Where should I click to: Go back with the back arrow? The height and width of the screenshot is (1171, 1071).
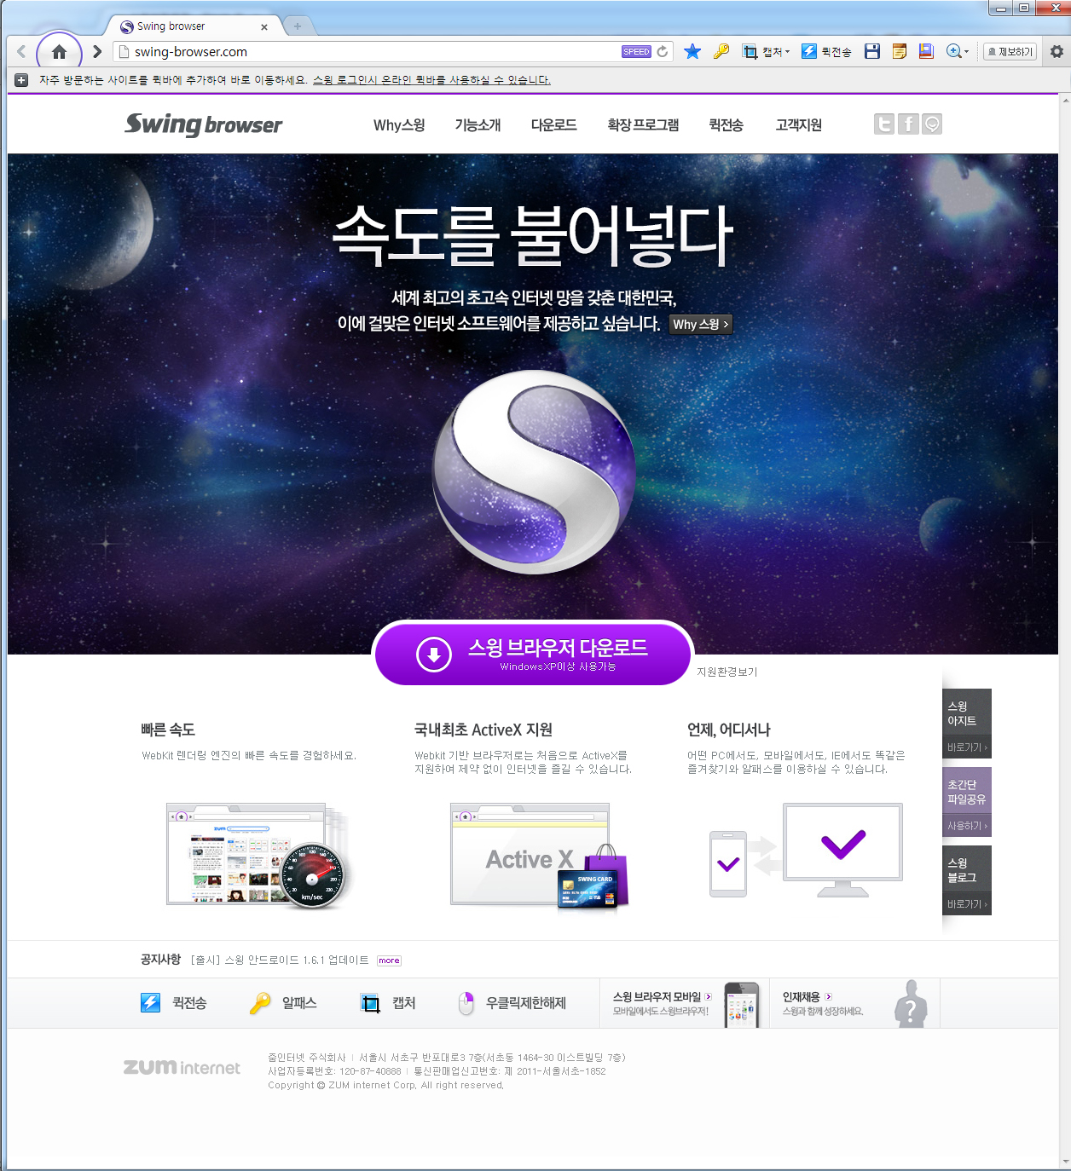click(x=21, y=52)
